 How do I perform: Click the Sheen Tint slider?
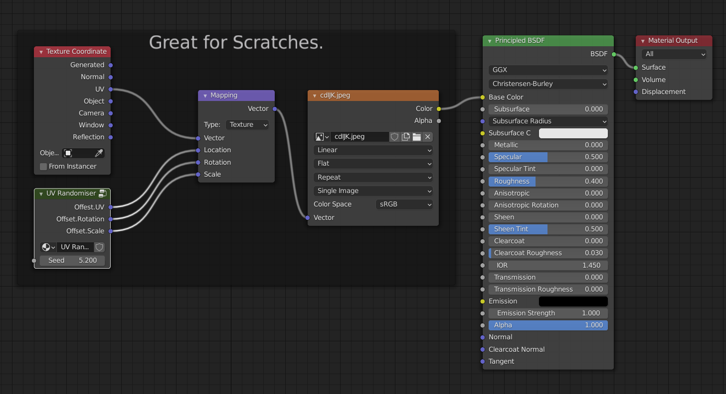tap(548, 229)
